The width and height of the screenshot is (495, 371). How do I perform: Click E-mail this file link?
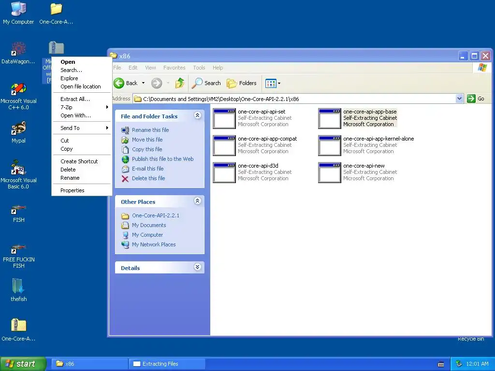[148, 169]
